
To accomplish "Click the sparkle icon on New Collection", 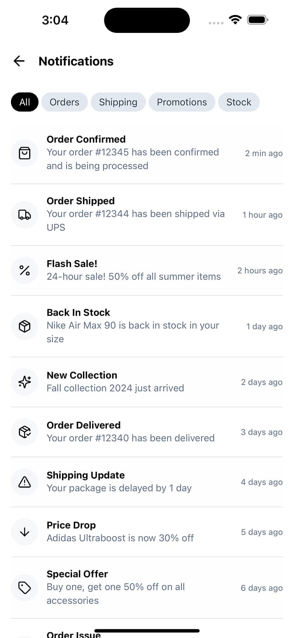I will 25,382.
